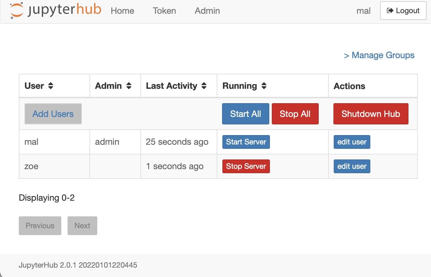This screenshot has height=277, width=431.
Task: Edit the user zoe
Action: point(352,166)
